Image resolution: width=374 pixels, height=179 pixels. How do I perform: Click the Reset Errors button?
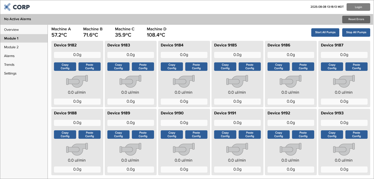pyautogui.click(x=356, y=19)
